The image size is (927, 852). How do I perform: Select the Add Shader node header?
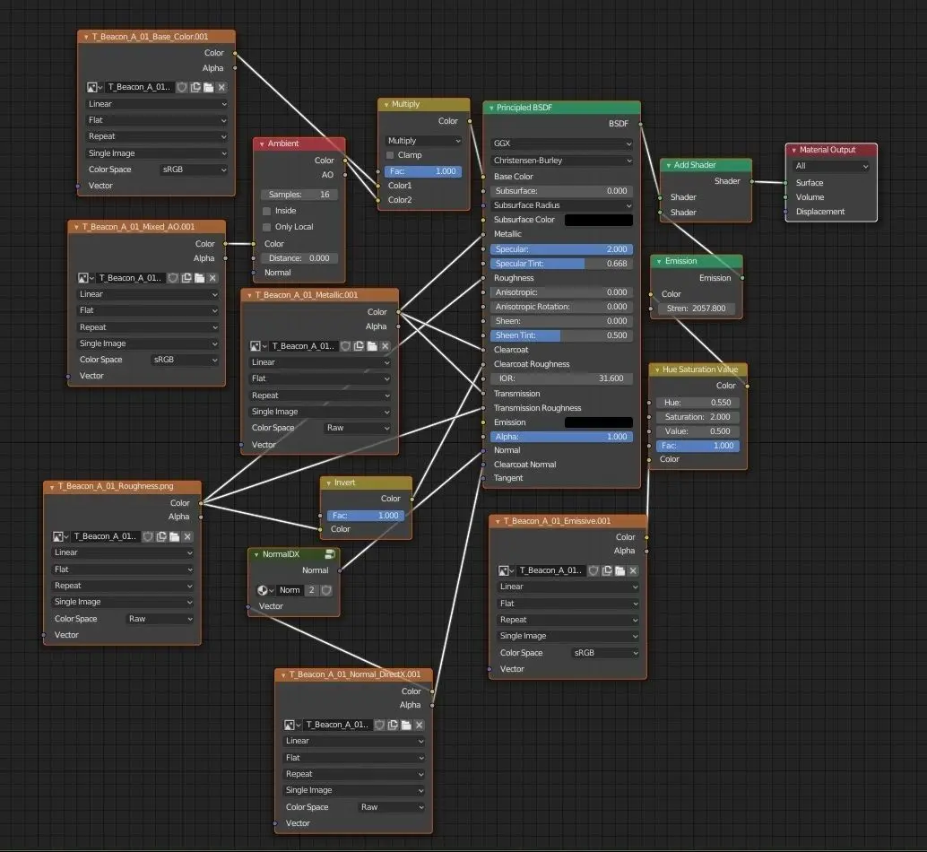click(x=706, y=165)
